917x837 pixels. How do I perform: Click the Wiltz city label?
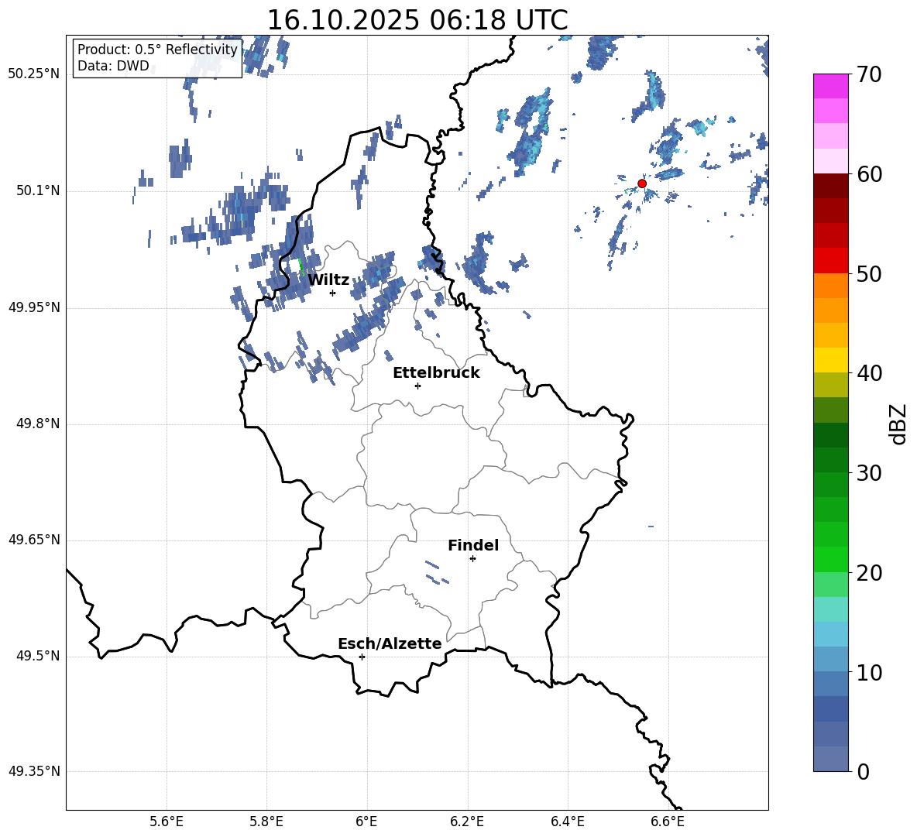click(328, 280)
